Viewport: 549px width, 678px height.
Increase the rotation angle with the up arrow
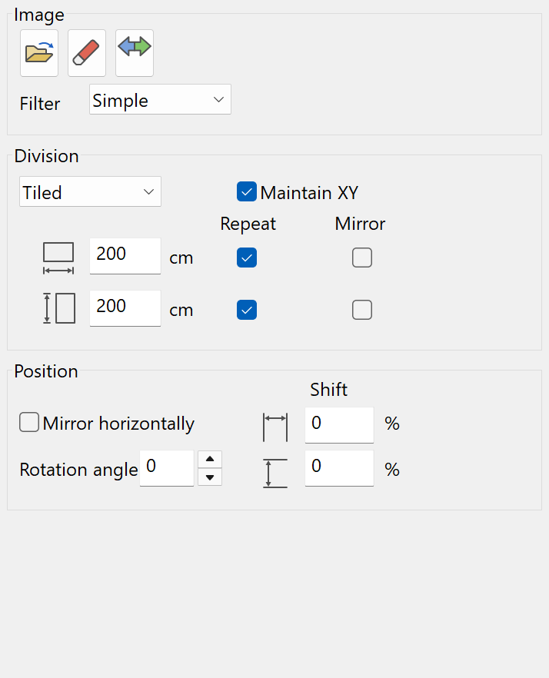[x=209, y=459]
